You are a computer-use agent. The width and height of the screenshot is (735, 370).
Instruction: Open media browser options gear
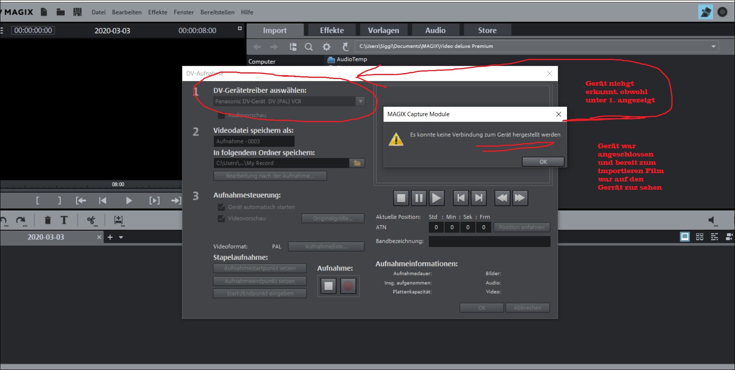(326, 47)
